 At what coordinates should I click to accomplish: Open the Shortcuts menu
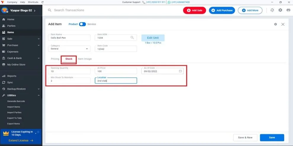click(33, 2)
